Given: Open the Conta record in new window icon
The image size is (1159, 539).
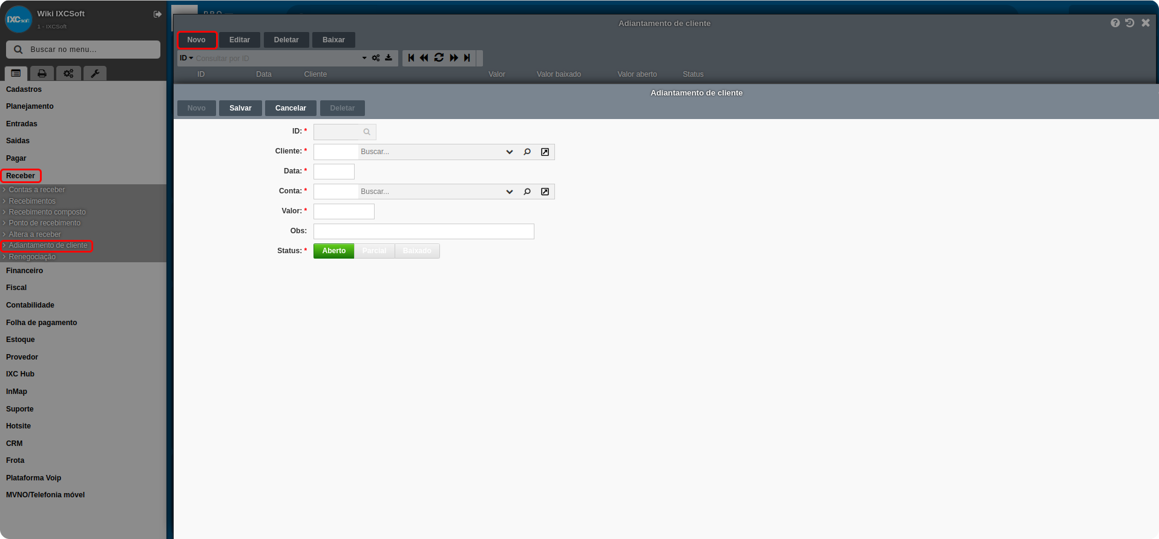Looking at the screenshot, I should pos(545,192).
